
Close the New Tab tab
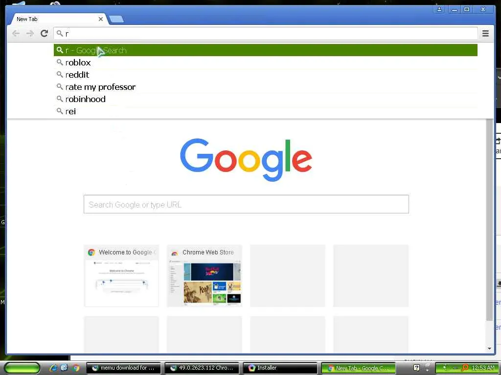[101, 19]
